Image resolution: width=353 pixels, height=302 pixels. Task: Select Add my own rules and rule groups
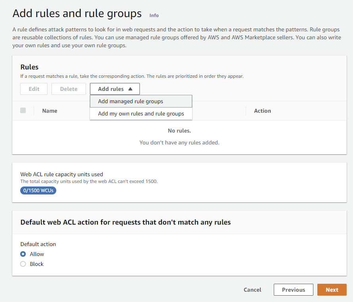pos(141,113)
